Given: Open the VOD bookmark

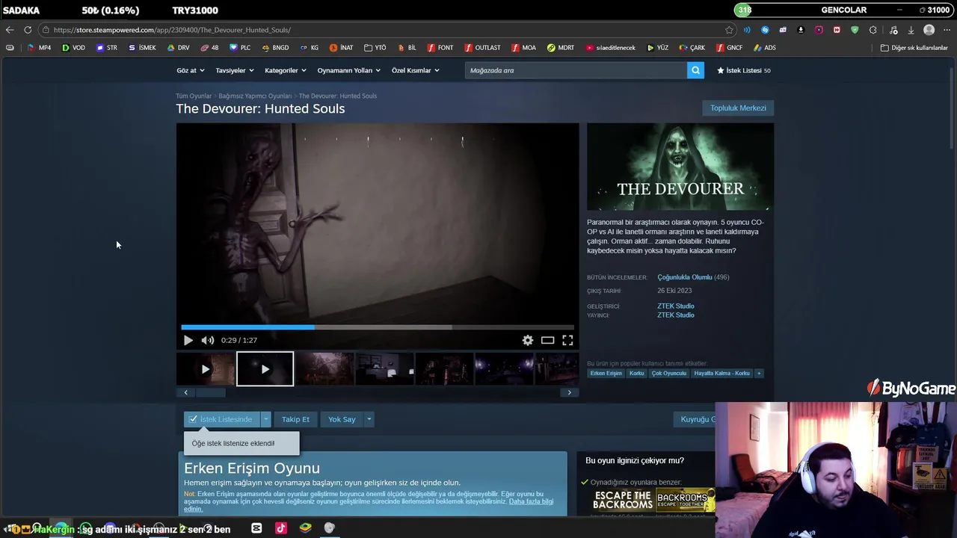Looking at the screenshot, I should point(73,48).
